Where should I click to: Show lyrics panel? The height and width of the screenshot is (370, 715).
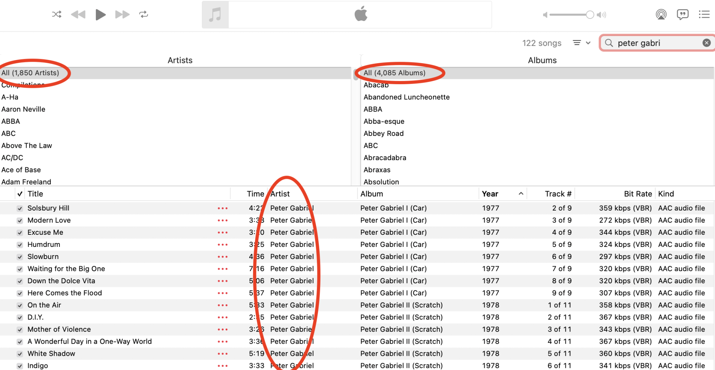click(682, 14)
